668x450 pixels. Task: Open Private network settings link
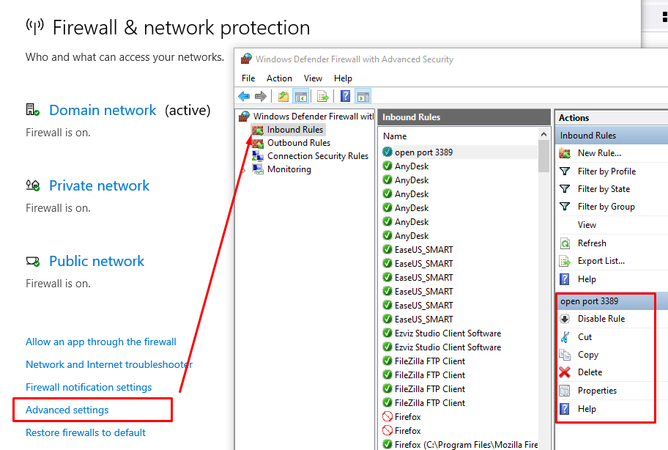(100, 186)
